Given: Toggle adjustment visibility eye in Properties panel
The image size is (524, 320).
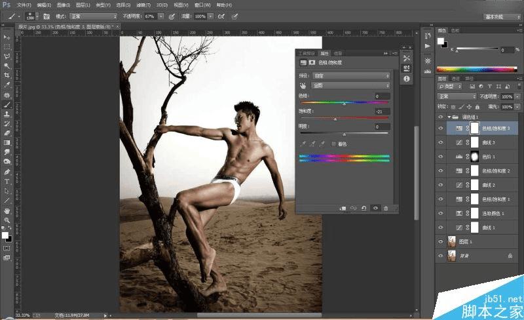Looking at the screenshot, I should 375,209.
